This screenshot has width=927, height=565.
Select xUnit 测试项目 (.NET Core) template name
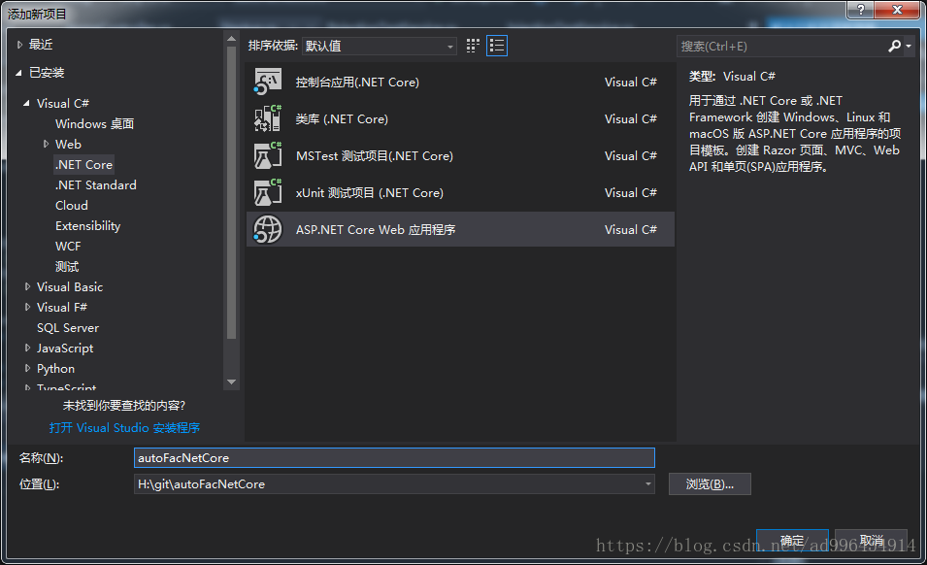(x=370, y=192)
